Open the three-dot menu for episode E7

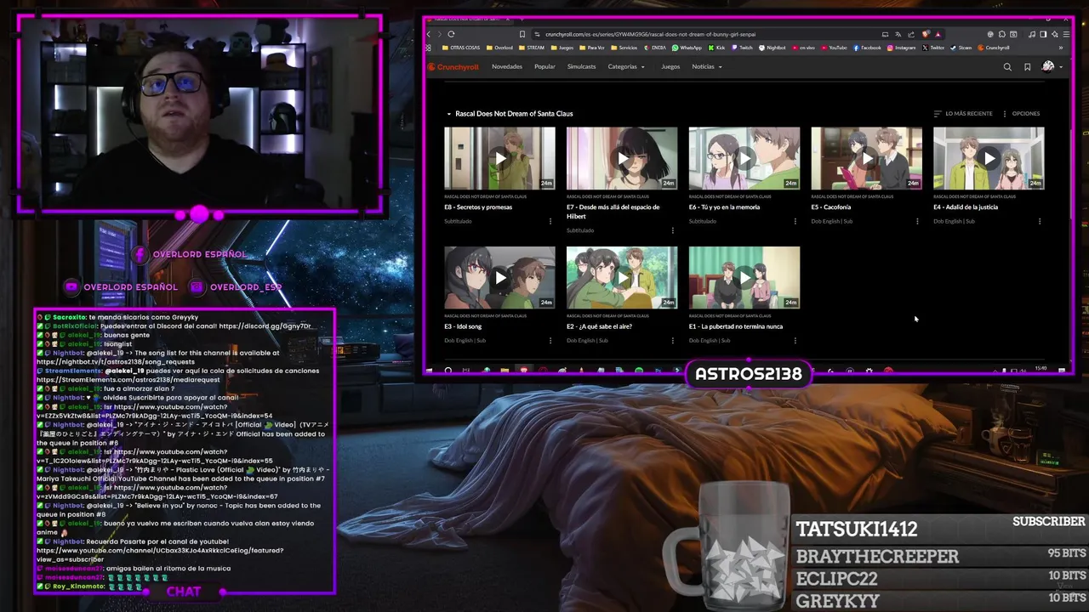click(673, 230)
